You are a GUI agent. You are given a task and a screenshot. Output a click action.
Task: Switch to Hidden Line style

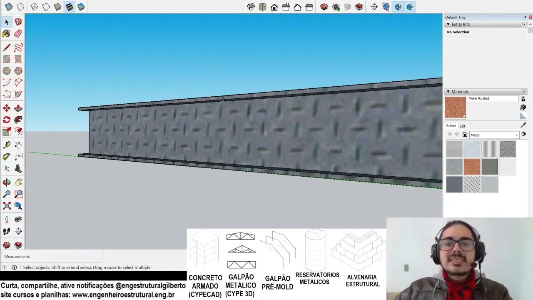point(46,7)
